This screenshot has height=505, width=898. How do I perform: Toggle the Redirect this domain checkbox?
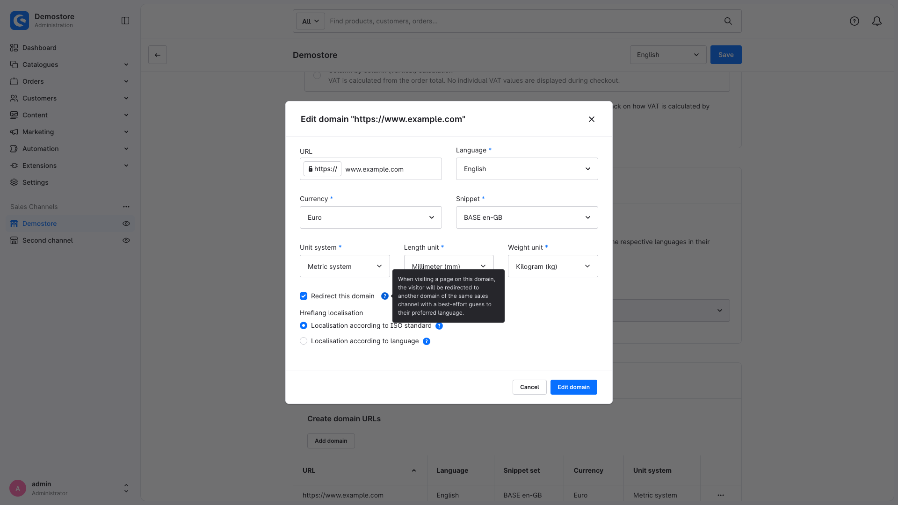[304, 296]
